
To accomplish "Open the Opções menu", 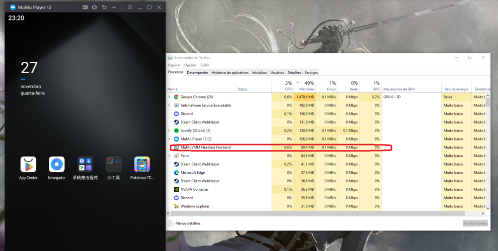I will (190, 65).
